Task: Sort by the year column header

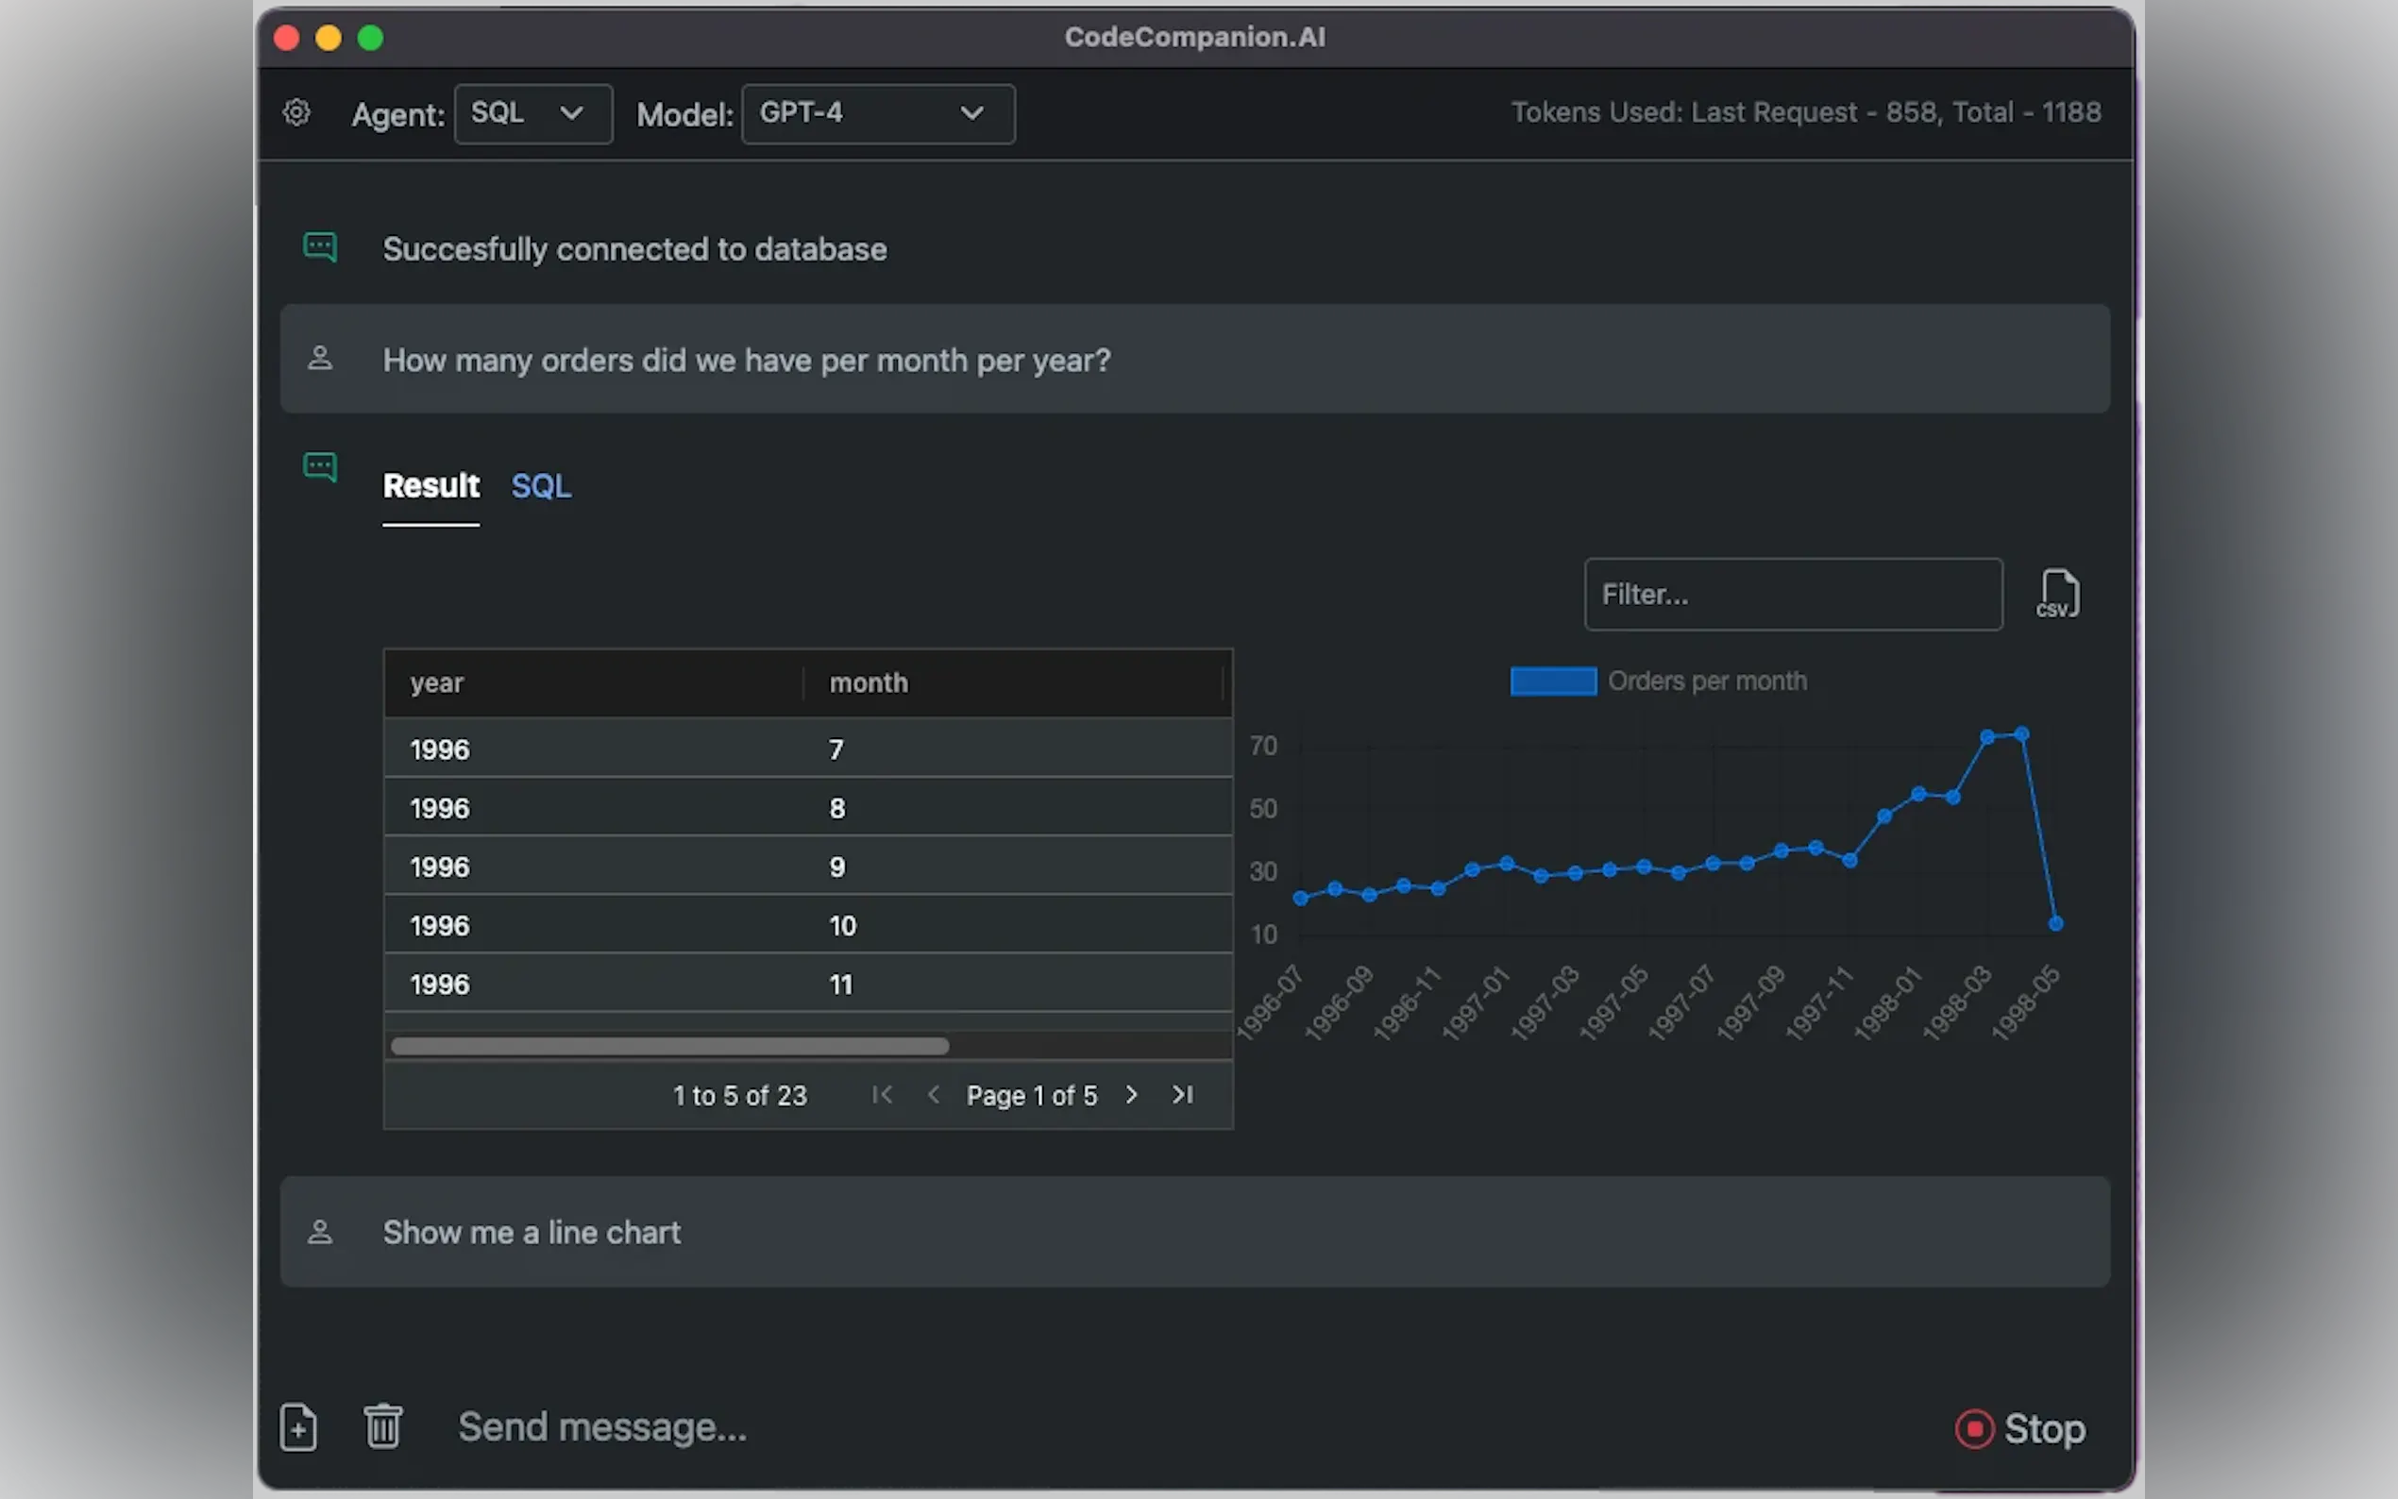Action: click(x=437, y=683)
